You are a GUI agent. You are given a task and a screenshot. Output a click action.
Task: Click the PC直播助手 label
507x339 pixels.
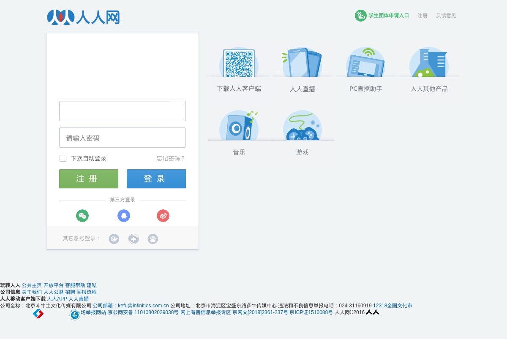point(366,89)
